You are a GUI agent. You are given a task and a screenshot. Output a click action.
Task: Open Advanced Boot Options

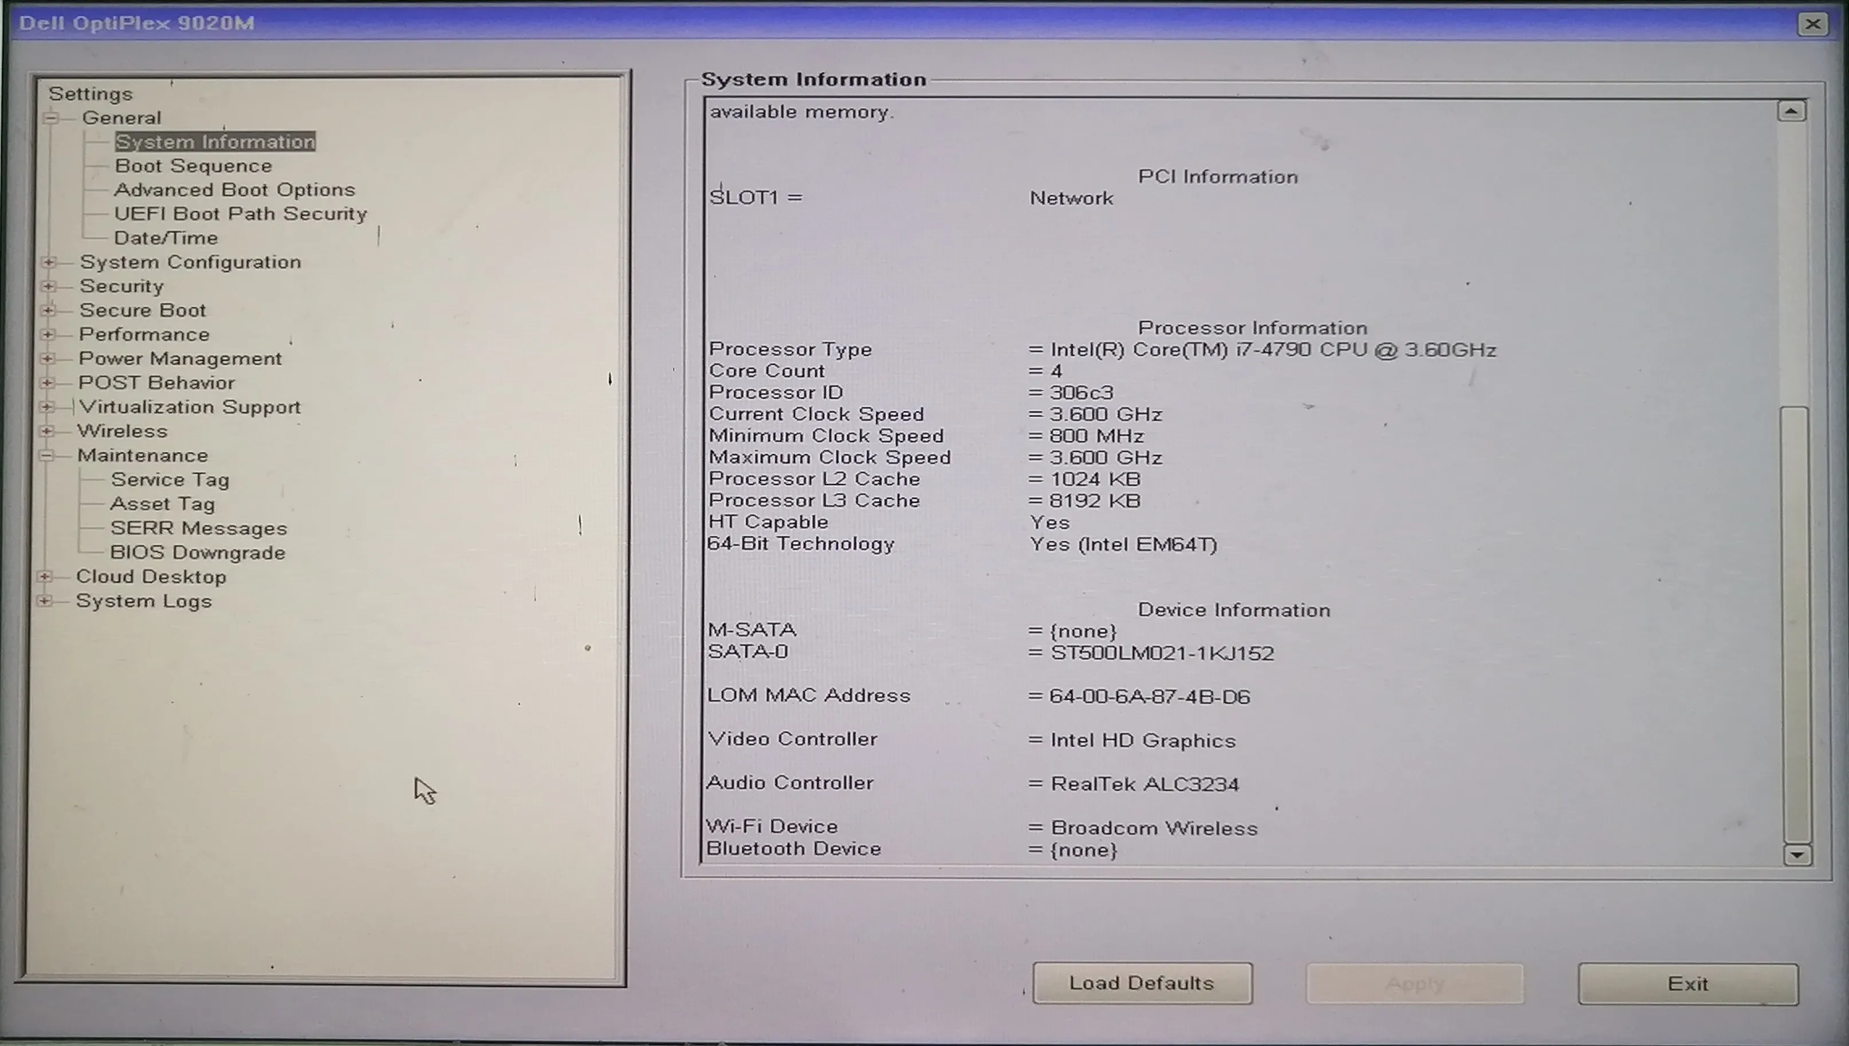point(235,190)
